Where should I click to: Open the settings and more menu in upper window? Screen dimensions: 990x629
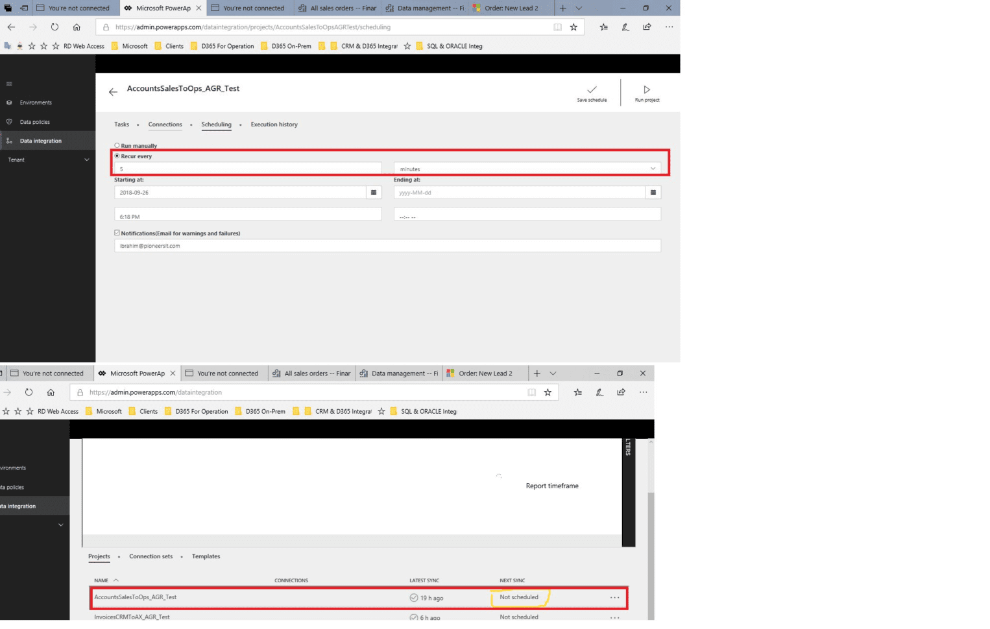pyautogui.click(x=669, y=27)
